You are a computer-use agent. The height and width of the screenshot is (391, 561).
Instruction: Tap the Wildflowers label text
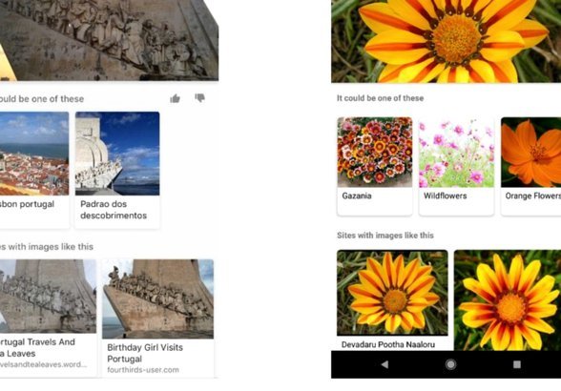445,195
